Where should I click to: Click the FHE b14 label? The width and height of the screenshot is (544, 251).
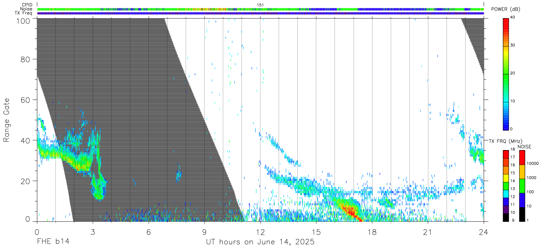click(53, 242)
